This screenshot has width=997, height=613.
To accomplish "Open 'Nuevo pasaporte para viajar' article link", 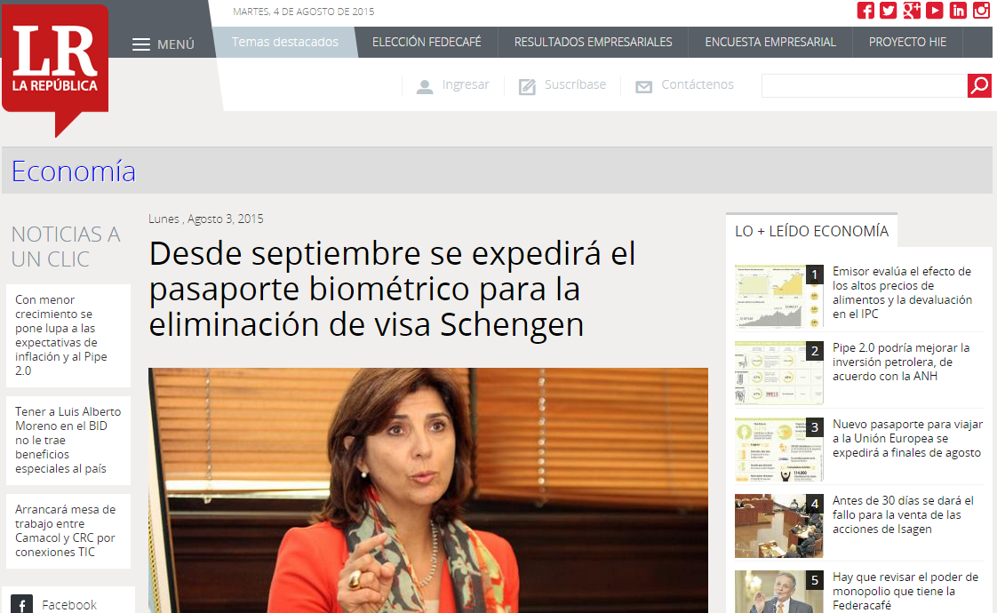I will 908,438.
